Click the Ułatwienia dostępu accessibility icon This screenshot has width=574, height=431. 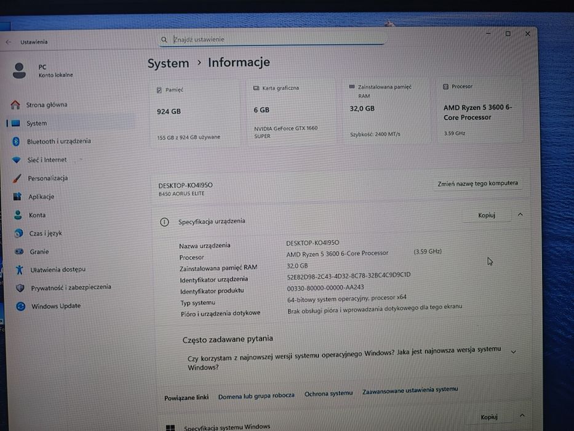pyautogui.click(x=20, y=270)
